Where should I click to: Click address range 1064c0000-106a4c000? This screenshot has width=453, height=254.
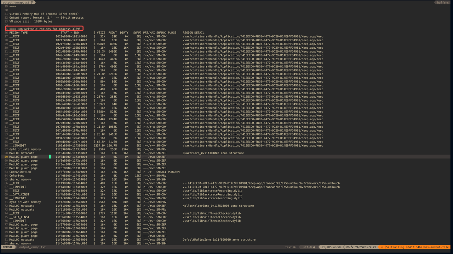[71, 112]
